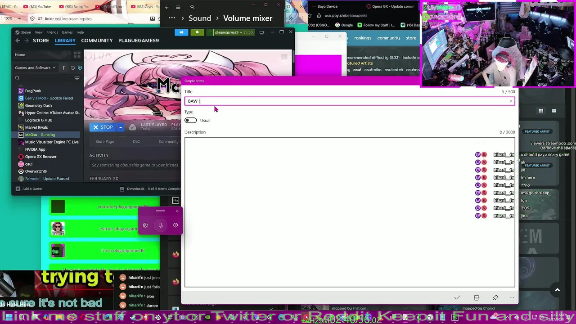Select NVIDIA App in the library

click(35, 149)
